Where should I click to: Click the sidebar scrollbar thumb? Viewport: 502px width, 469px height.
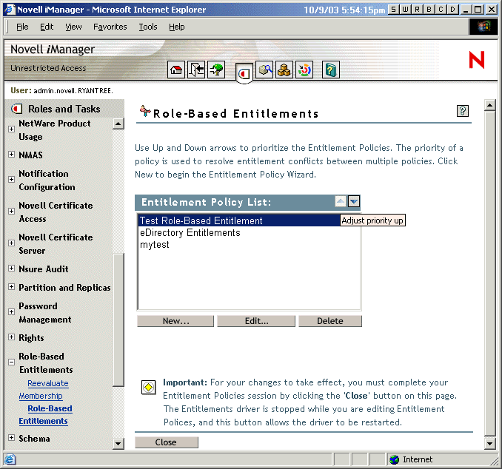coord(118,320)
